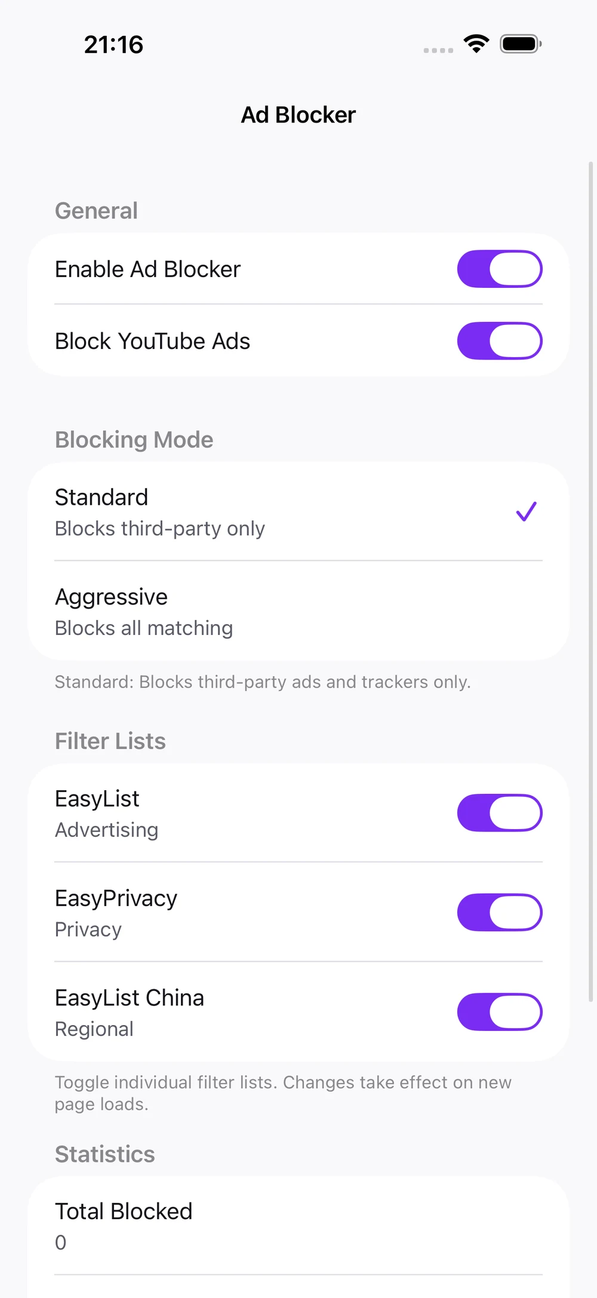The image size is (597, 1298).
Task: Click the Blocking Mode section header
Action: [134, 440]
